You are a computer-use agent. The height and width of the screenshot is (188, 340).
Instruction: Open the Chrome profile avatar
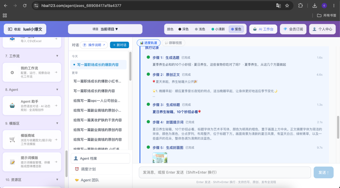pos(324,6)
